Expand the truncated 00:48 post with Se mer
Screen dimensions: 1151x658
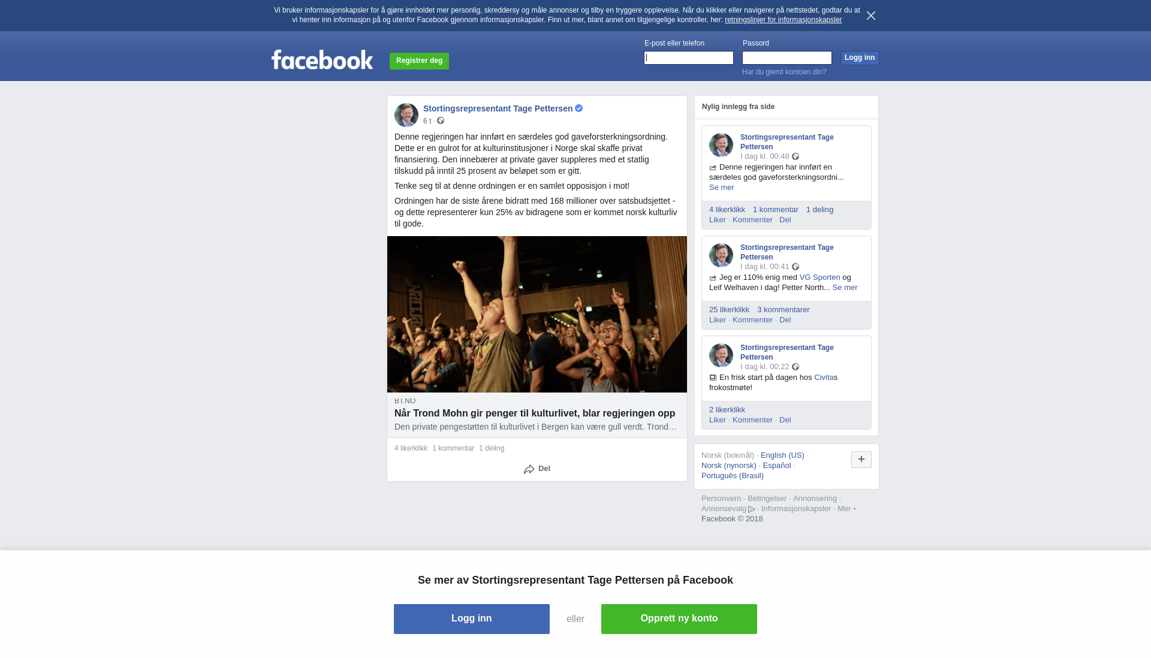(x=722, y=188)
